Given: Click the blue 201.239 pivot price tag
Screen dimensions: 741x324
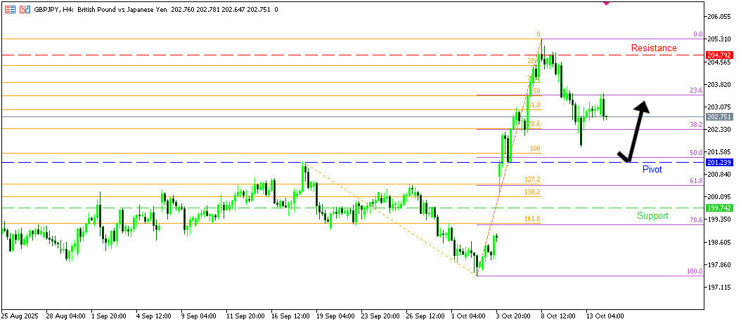Looking at the screenshot, I should 720,163.
